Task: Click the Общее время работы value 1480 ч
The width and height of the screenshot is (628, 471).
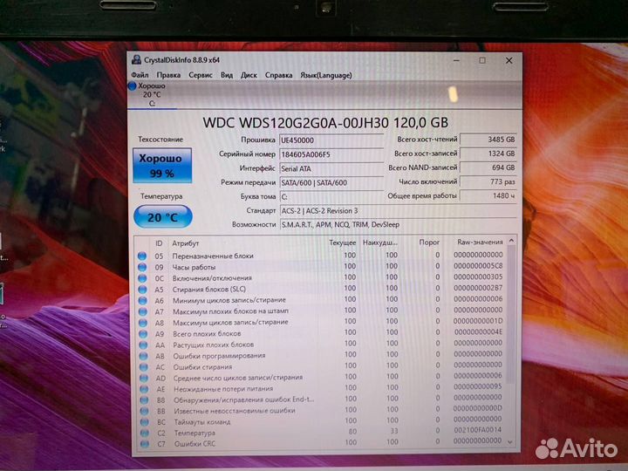Action: tap(488, 195)
